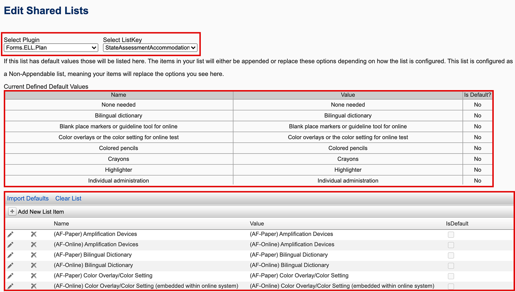Screen dimensions: 515x292
Task: Edit the (AF-Online) Amplification Devices row
Action: click(x=11, y=245)
